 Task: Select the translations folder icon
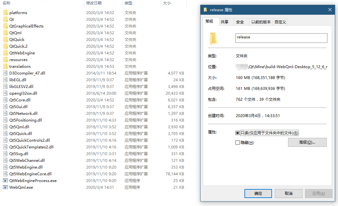(x=5, y=66)
